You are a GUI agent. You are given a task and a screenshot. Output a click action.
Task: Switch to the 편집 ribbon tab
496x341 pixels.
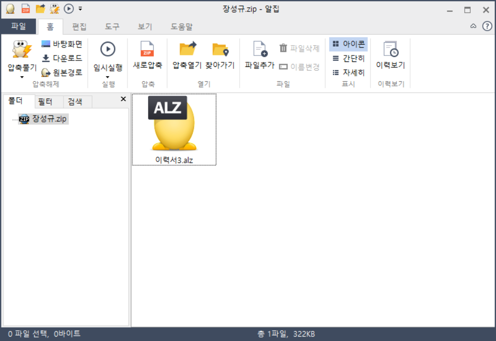click(x=79, y=27)
